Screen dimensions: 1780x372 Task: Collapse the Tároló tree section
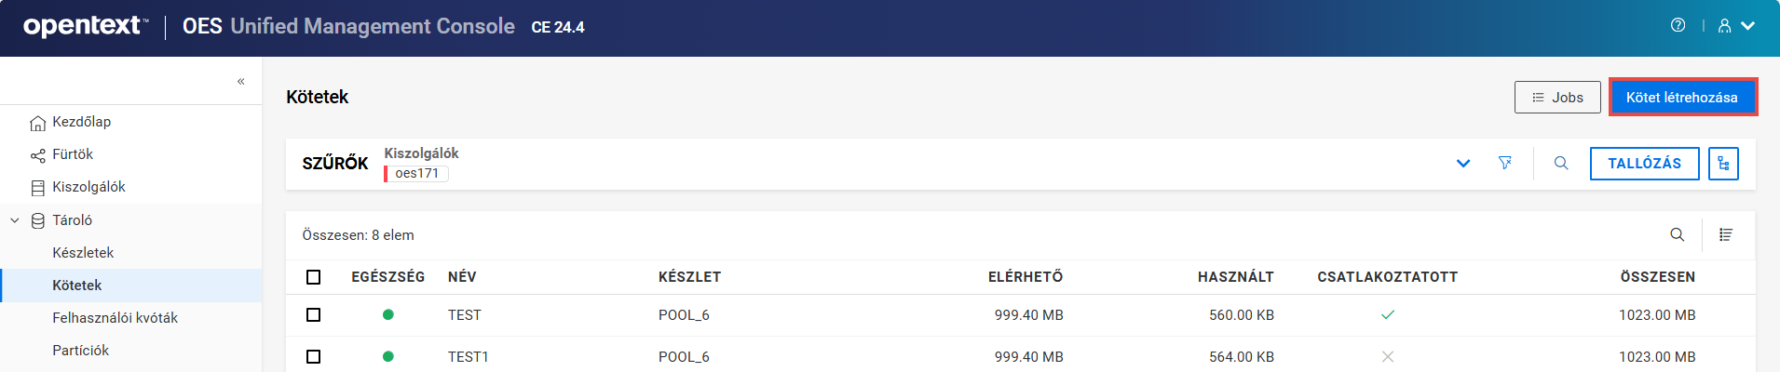(15, 220)
